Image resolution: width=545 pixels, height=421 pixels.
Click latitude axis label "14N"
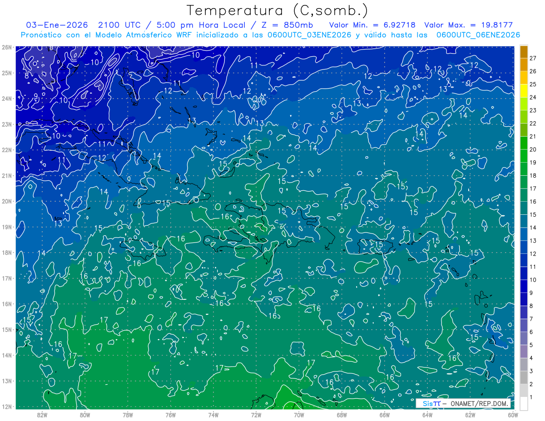point(6,355)
